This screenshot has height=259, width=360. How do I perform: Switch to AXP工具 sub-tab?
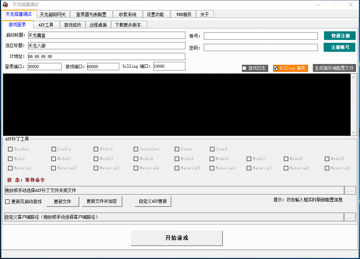tap(46, 25)
